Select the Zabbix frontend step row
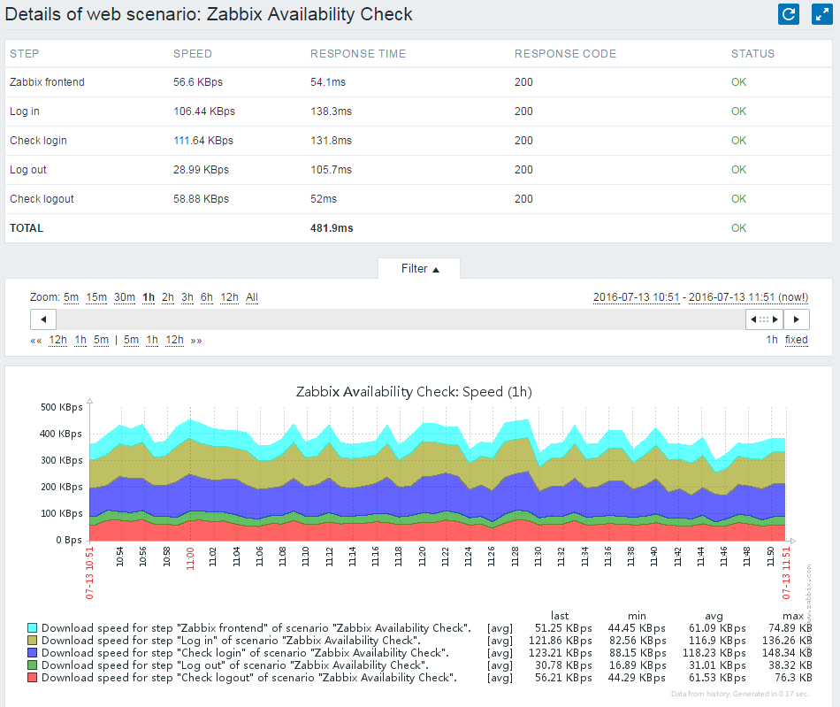 [x=418, y=82]
